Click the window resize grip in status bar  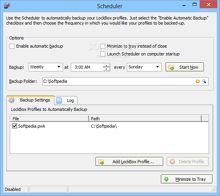tap(213, 190)
